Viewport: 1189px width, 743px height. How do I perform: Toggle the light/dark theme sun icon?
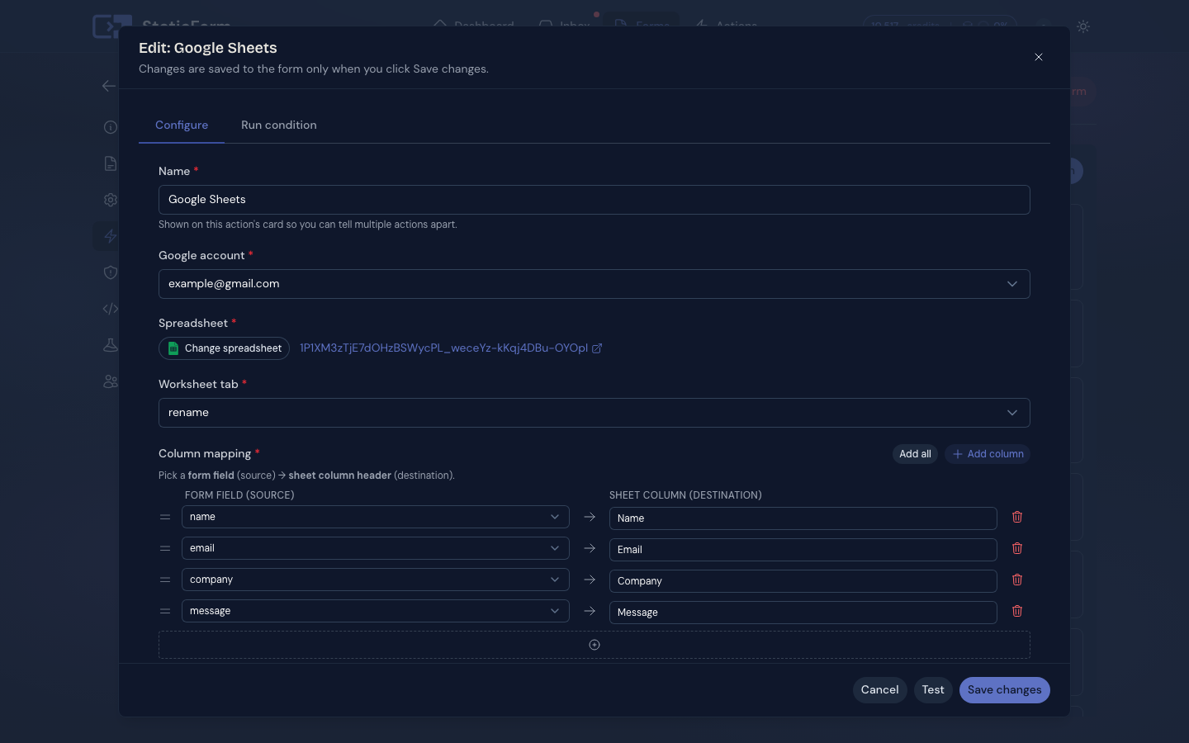point(1083,26)
